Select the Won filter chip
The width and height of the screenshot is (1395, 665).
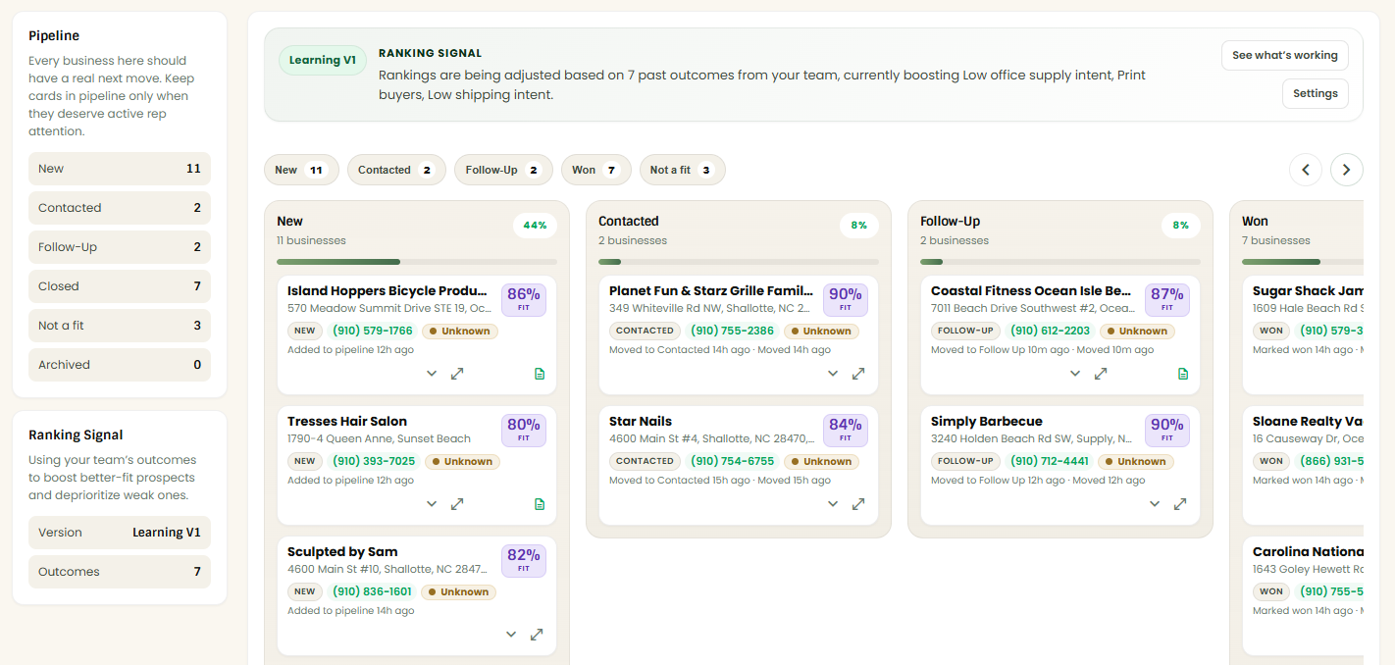[x=595, y=170]
